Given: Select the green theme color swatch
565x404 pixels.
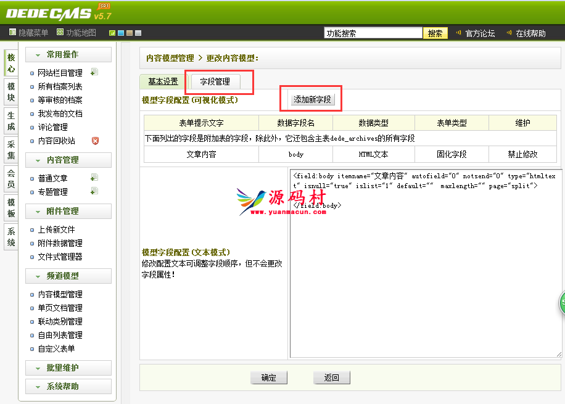Looking at the screenshot, I should pyautogui.click(x=112, y=33).
